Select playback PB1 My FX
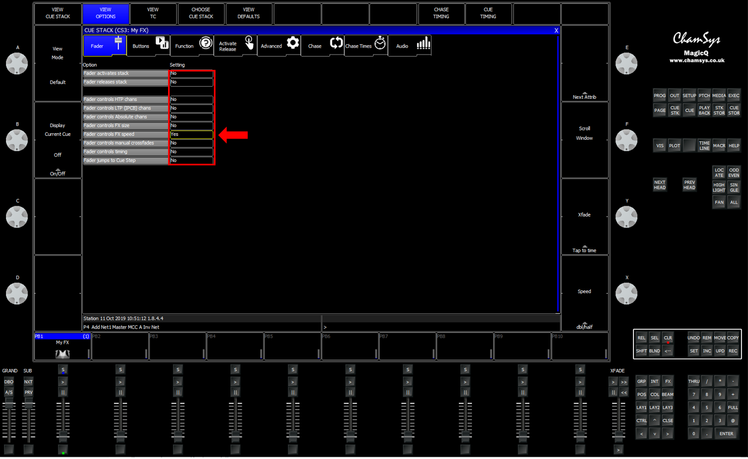 click(62, 347)
